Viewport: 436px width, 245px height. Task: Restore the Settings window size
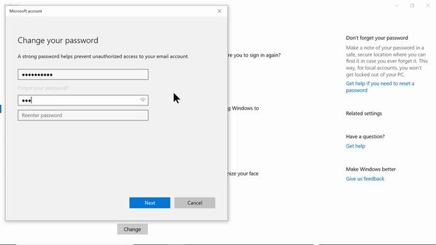tap(412, 5)
